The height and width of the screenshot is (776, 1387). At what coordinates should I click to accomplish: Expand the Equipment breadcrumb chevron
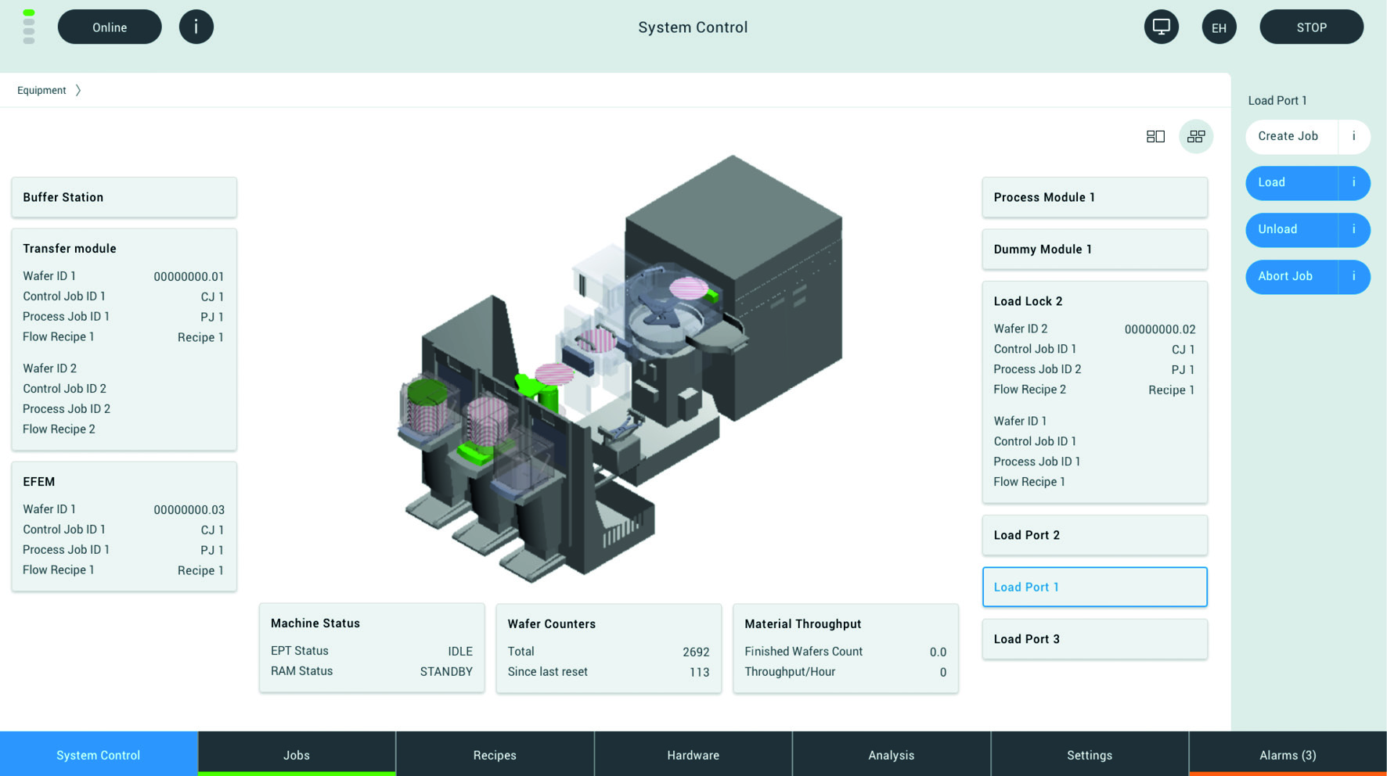(x=78, y=91)
